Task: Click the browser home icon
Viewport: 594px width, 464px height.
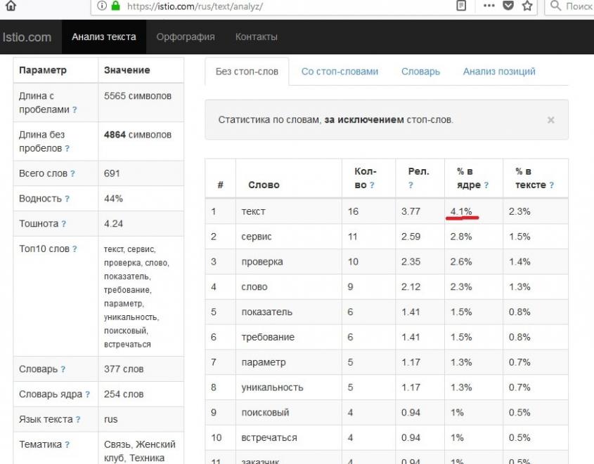Action: 11,6
